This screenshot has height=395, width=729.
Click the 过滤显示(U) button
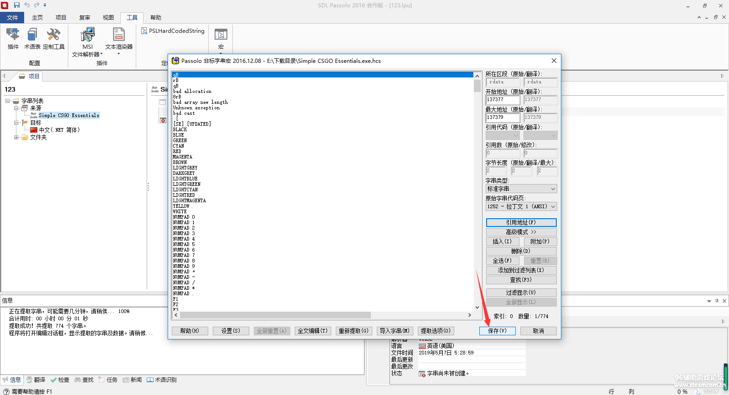point(521,292)
